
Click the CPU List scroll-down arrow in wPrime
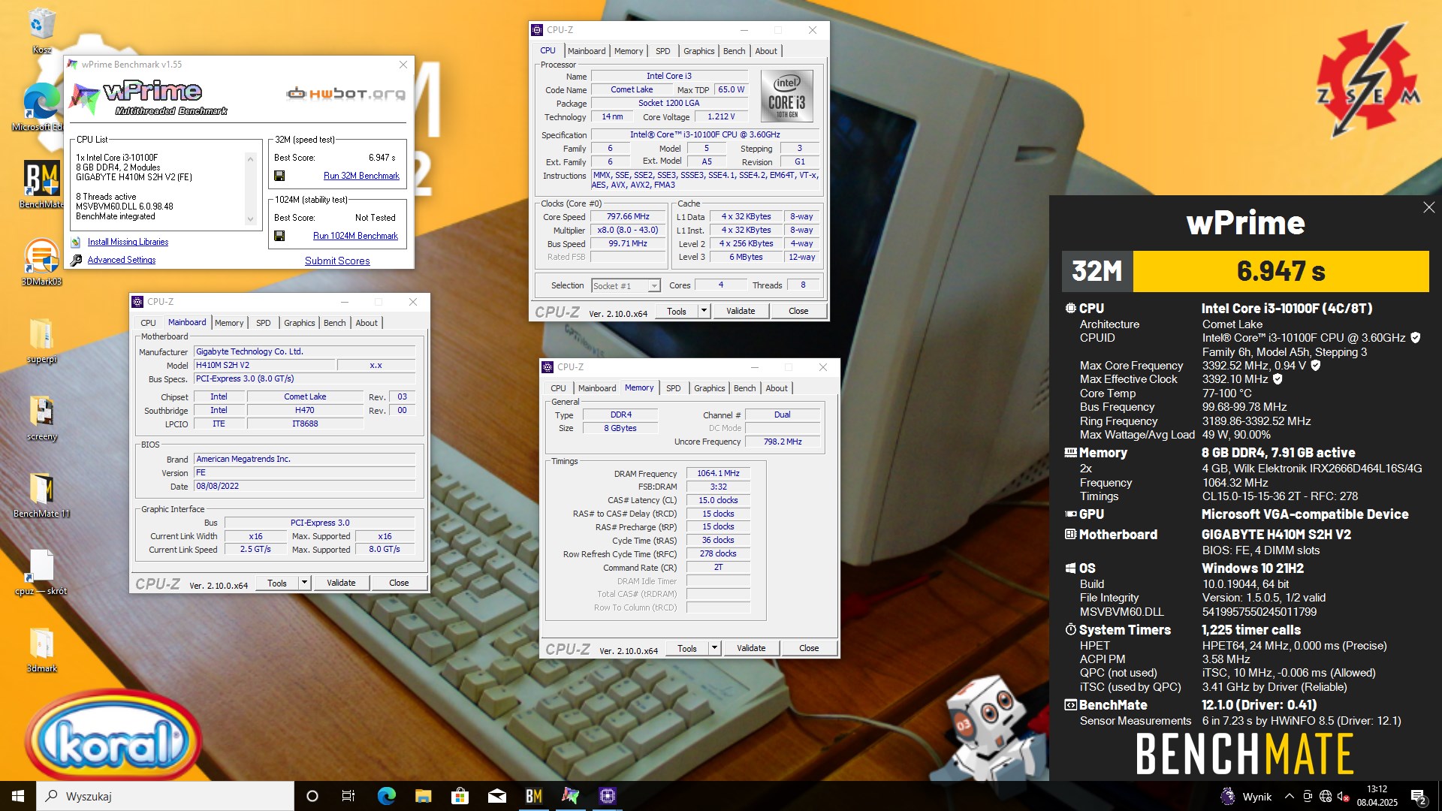(250, 220)
